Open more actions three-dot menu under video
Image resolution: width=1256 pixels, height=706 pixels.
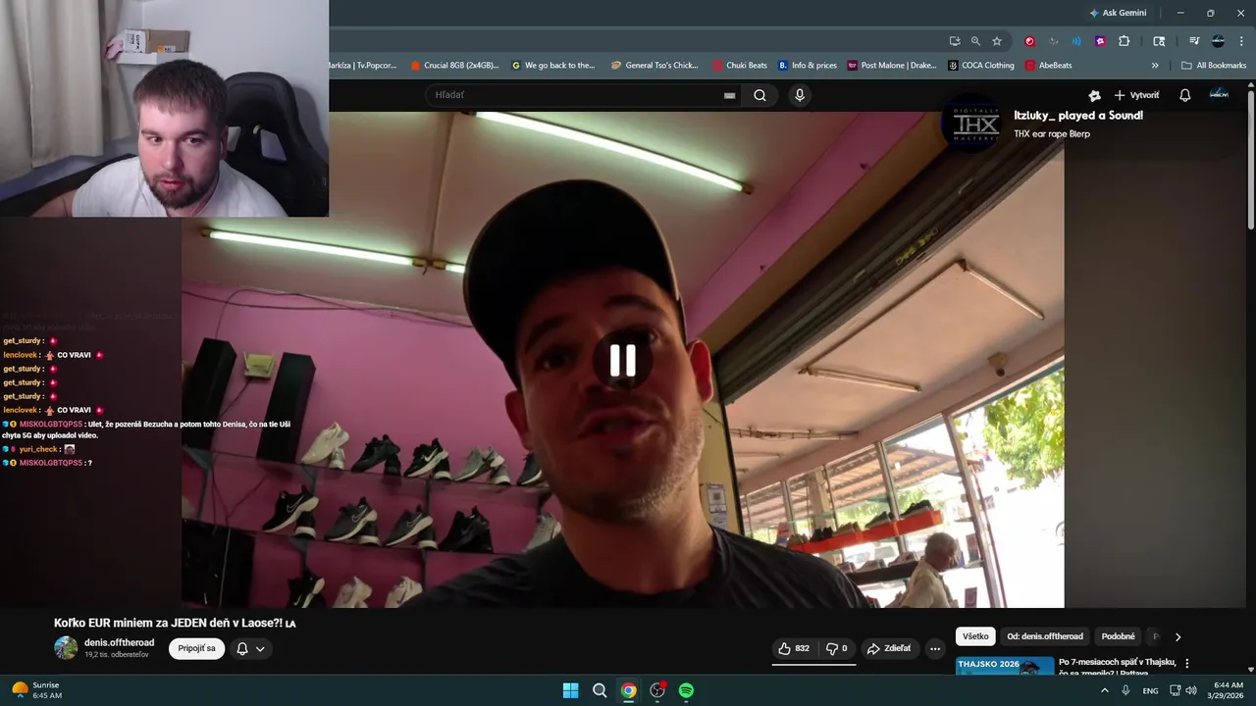(935, 648)
